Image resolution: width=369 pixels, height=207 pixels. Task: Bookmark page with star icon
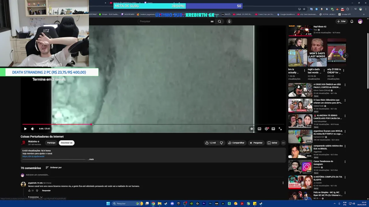[304, 9]
